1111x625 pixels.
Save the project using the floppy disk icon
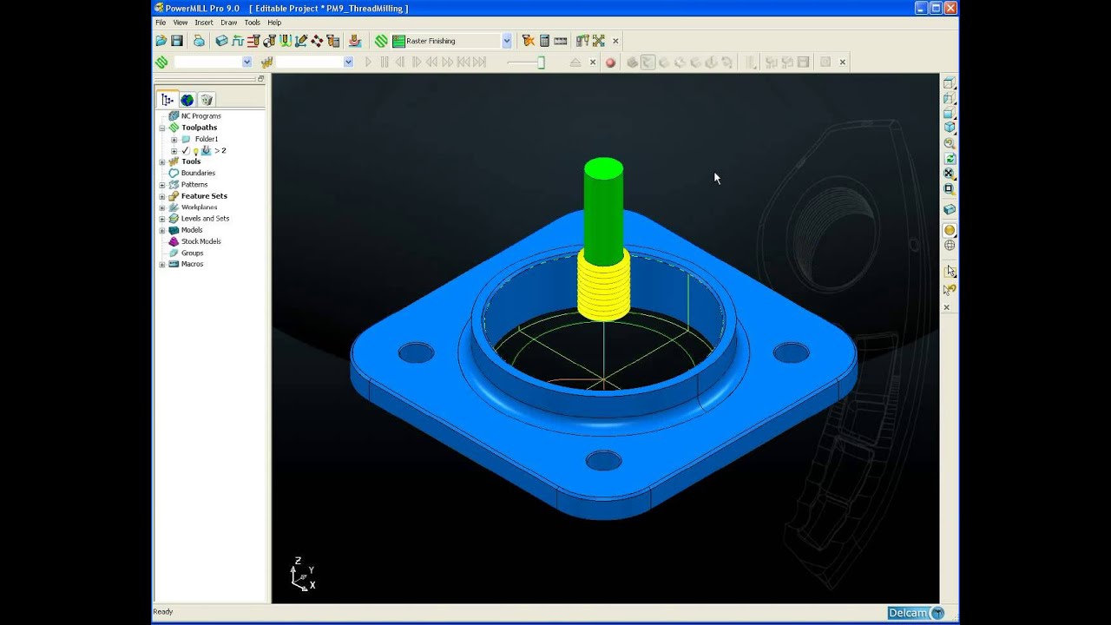(x=177, y=41)
